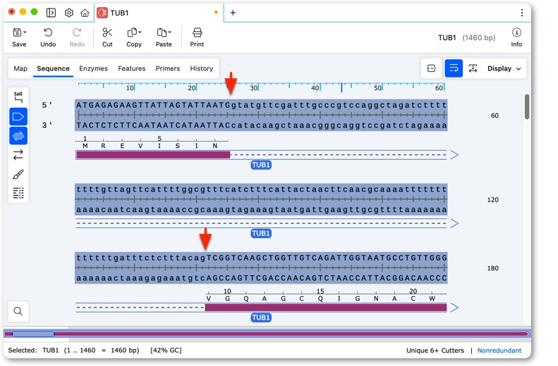Viewport: 558px width, 366px height.
Task: Click the [42% GC] status text
Action: [166, 351]
